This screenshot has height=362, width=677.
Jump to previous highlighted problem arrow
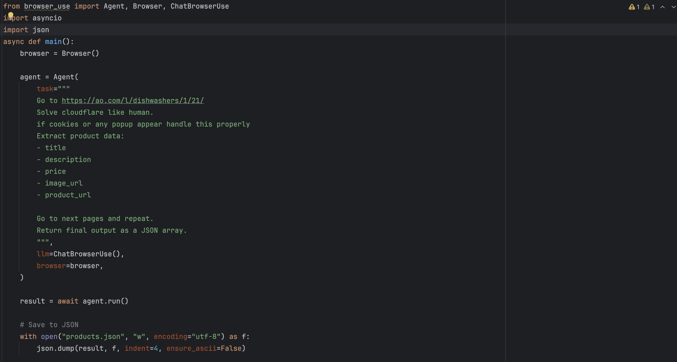[x=663, y=7]
